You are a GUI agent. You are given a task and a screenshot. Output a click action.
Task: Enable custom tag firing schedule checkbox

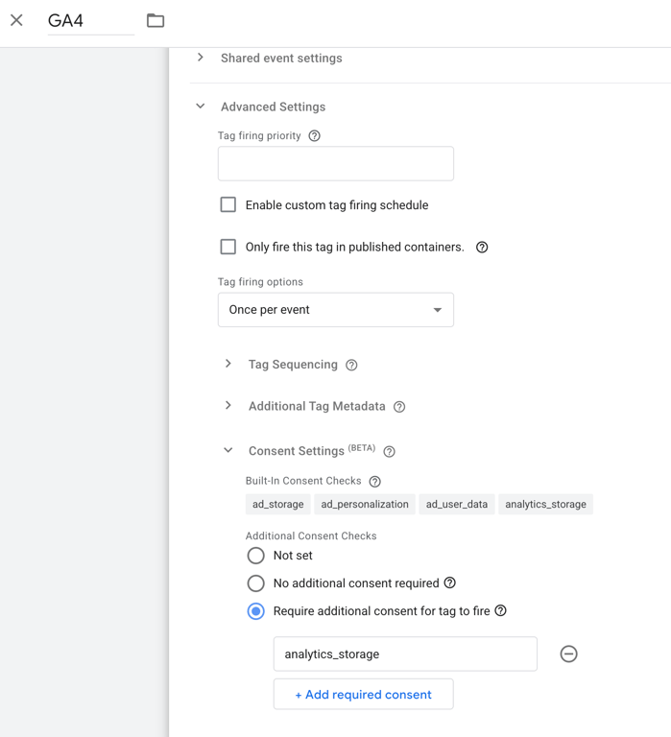228,205
